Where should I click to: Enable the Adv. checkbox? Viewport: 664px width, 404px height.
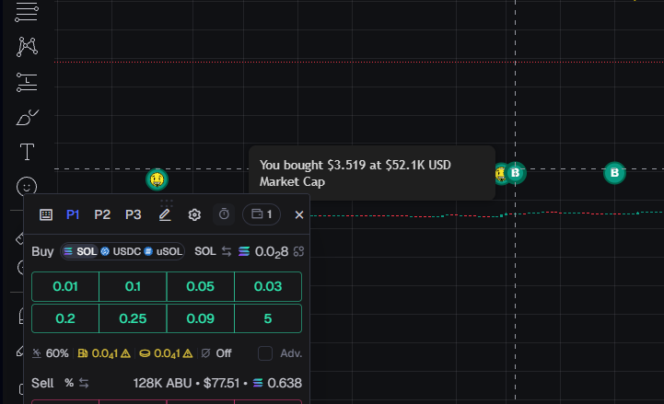click(265, 353)
